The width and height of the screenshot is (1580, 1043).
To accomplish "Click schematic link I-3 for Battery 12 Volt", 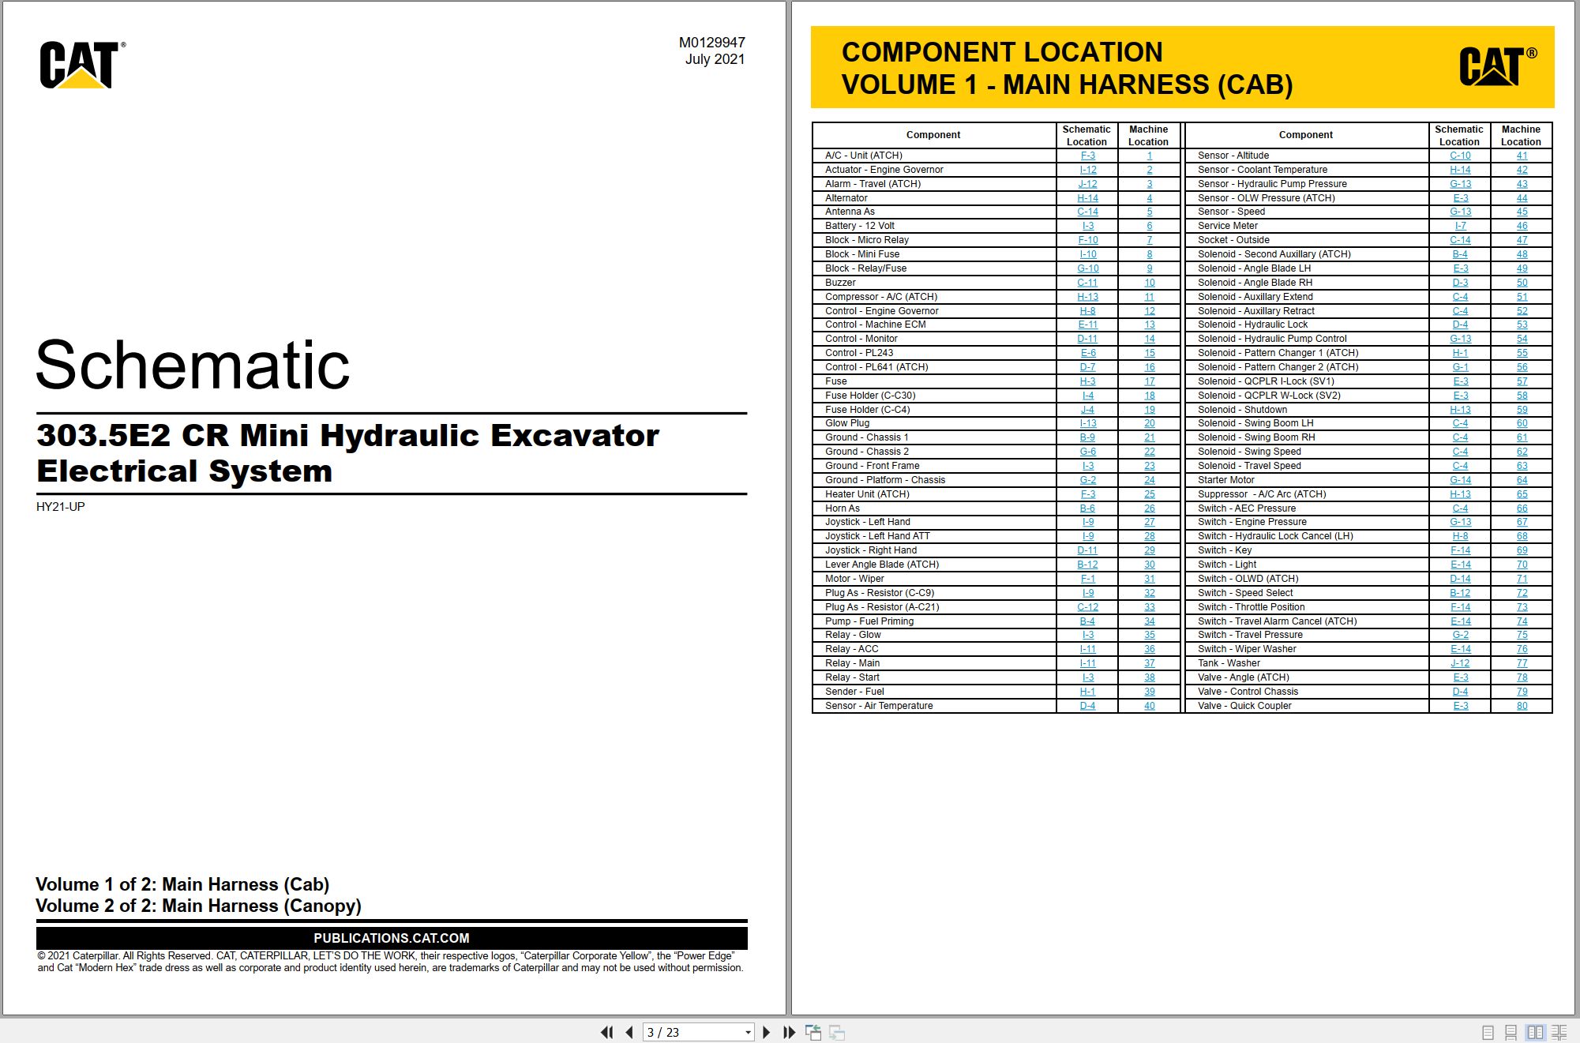I will point(1087,226).
